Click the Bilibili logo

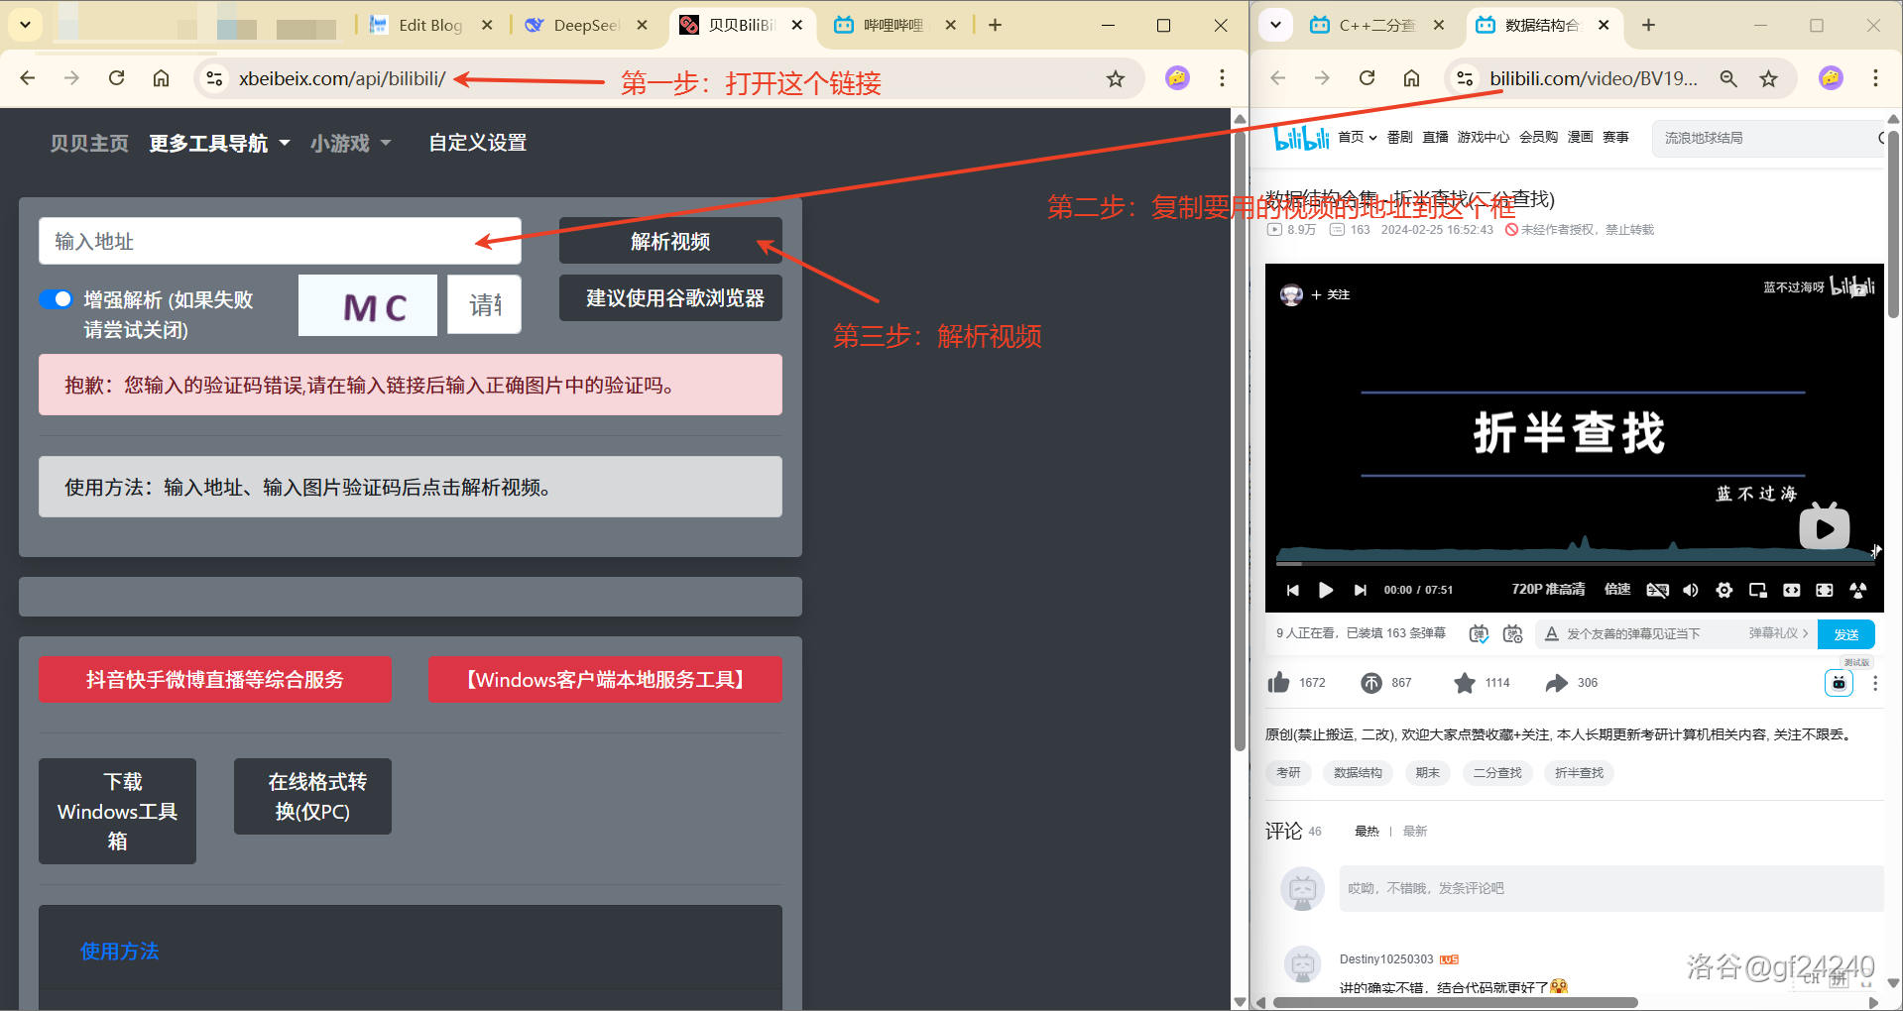point(1301,138)
